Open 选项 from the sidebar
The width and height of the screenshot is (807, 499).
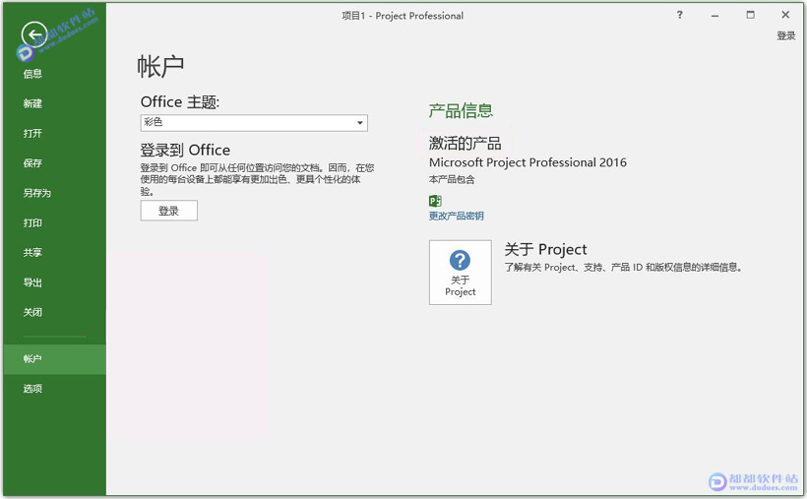(x=32, y=389)
